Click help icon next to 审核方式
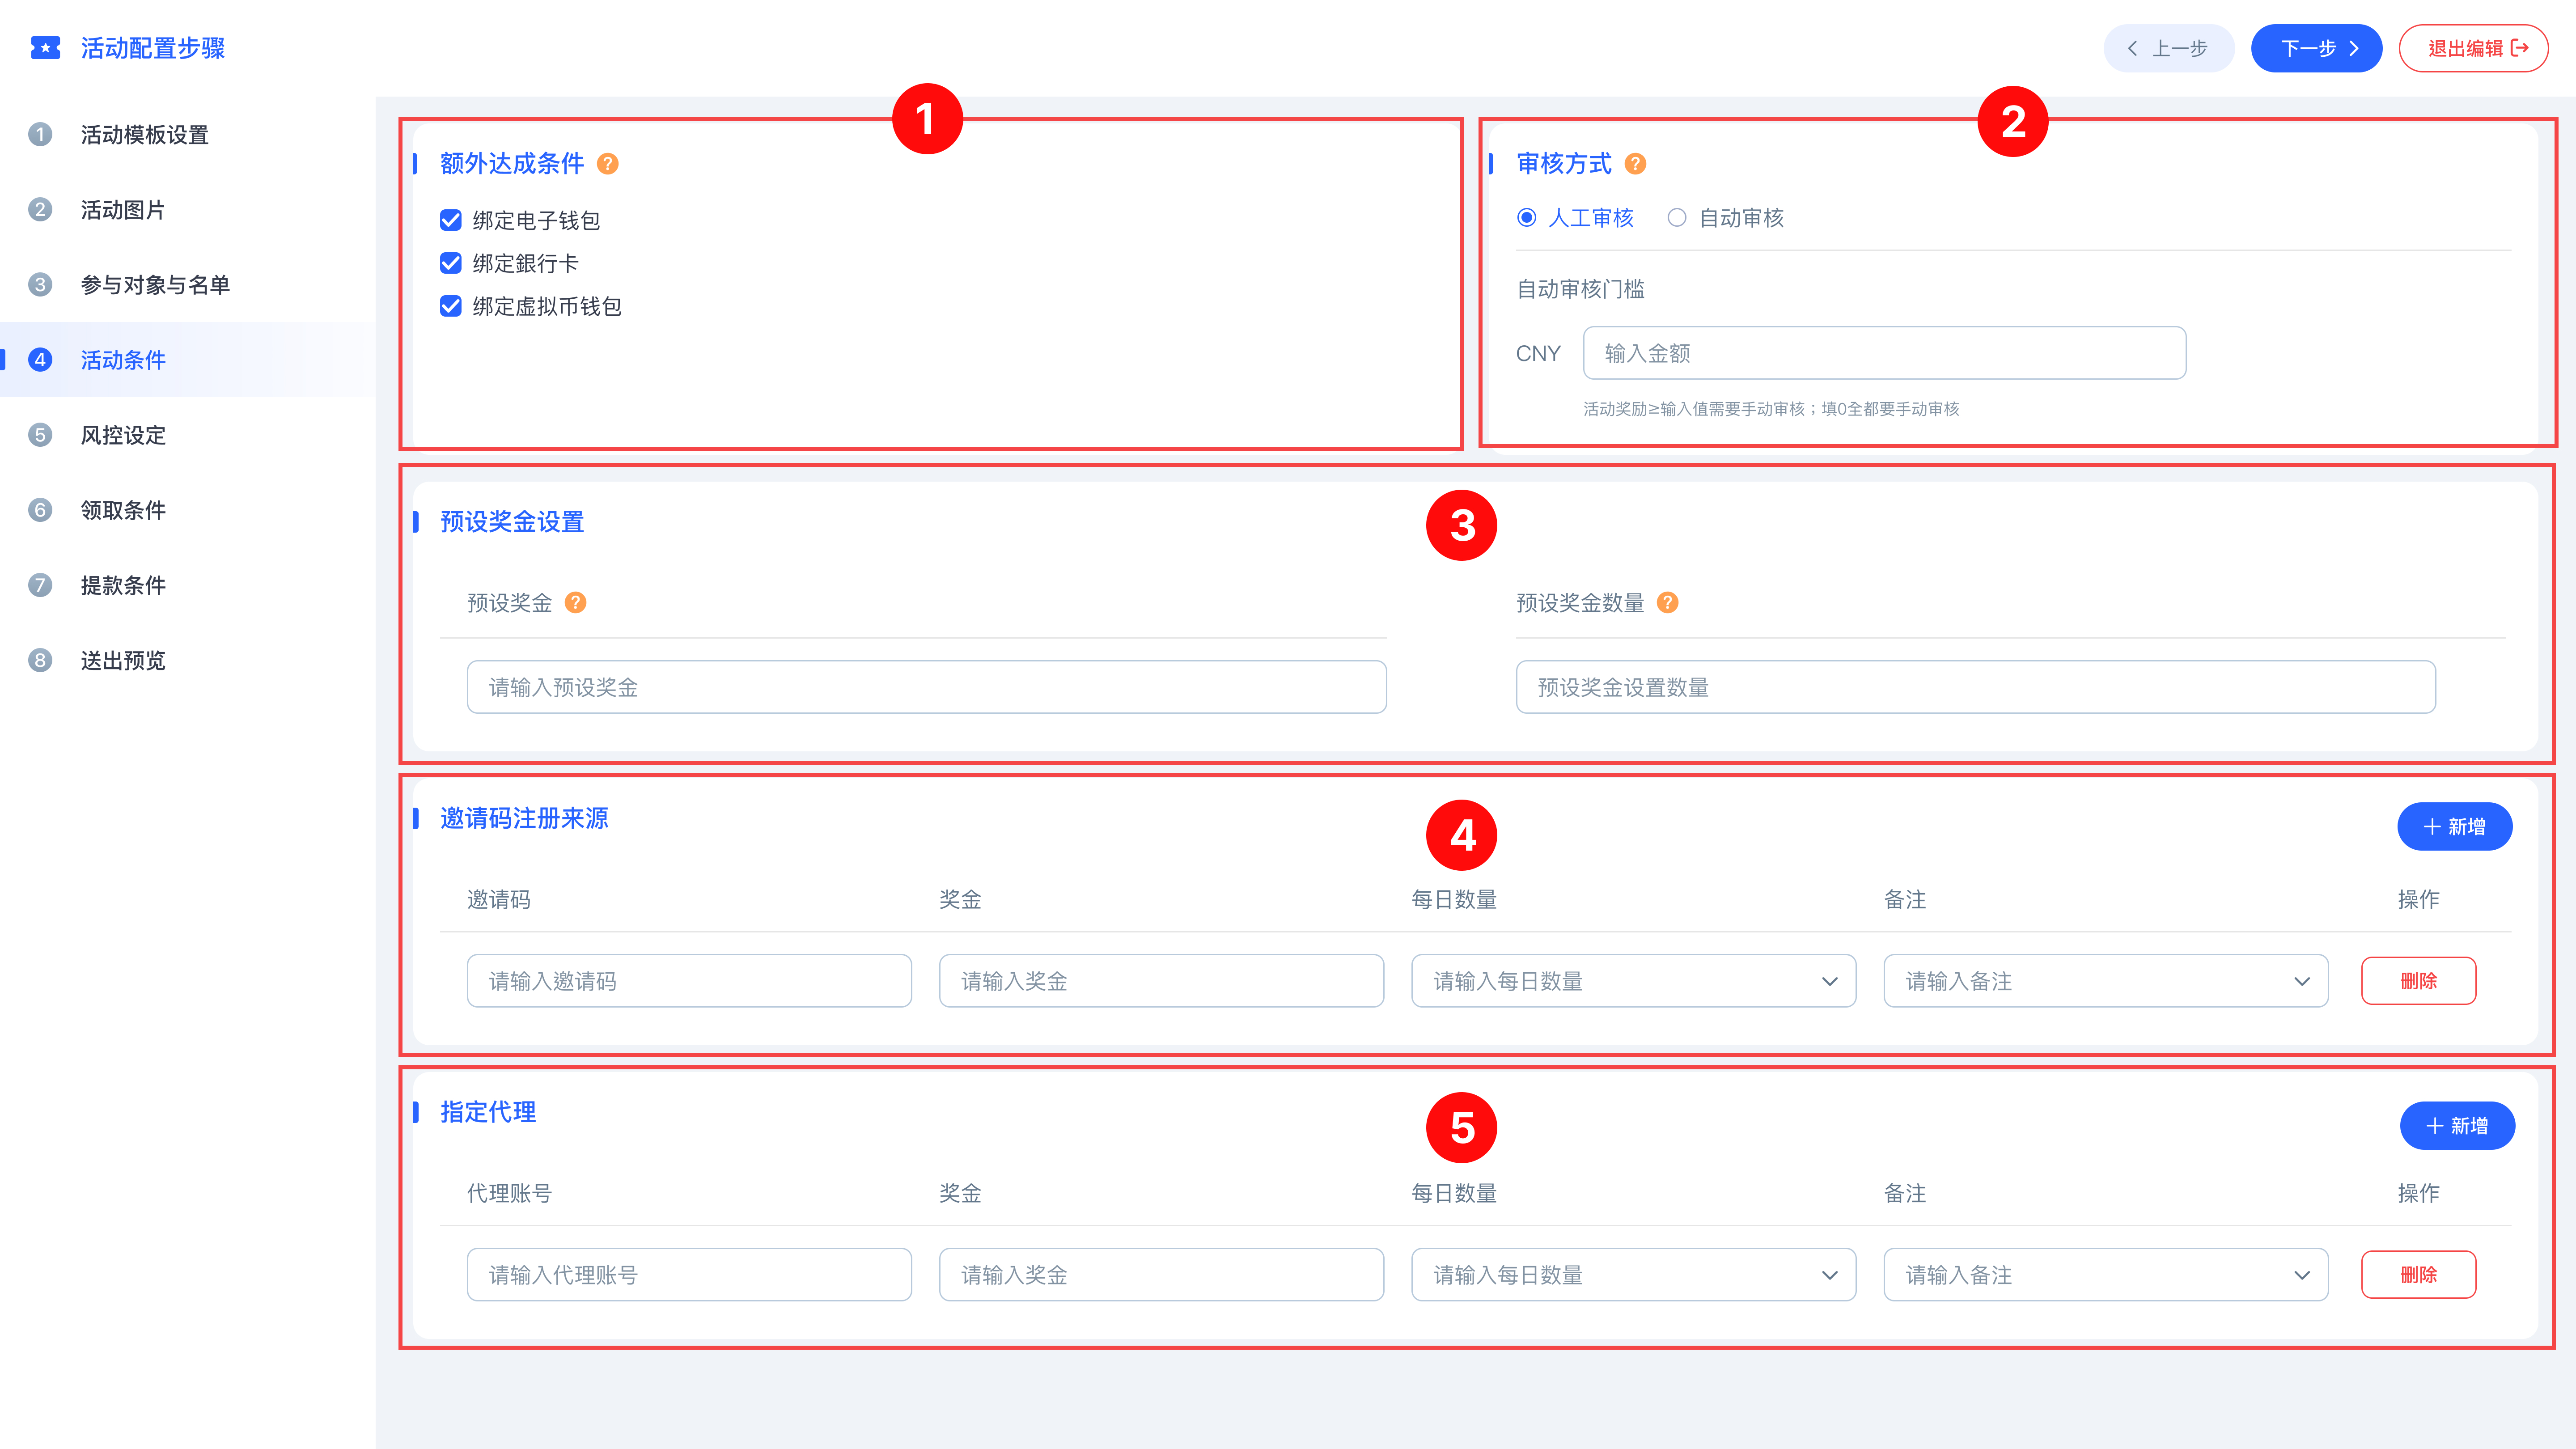This screenshot has width=2576, height=1449. [x=1635, y=164]
